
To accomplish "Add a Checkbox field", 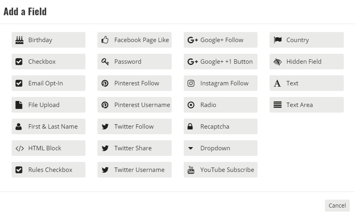I will click(49, 62).
